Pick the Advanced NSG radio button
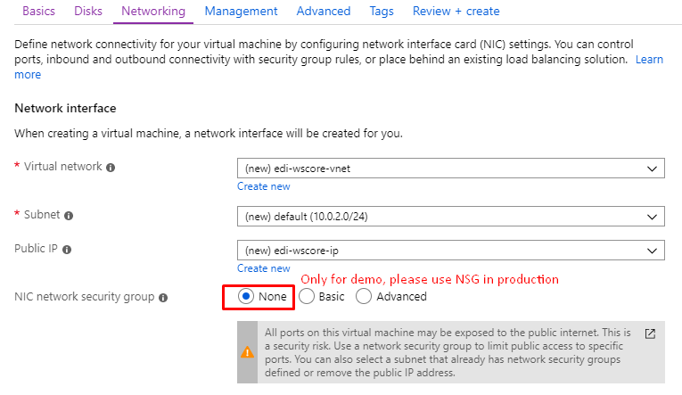The width and height of the screenshot is (682, 395). click(364, 296)
